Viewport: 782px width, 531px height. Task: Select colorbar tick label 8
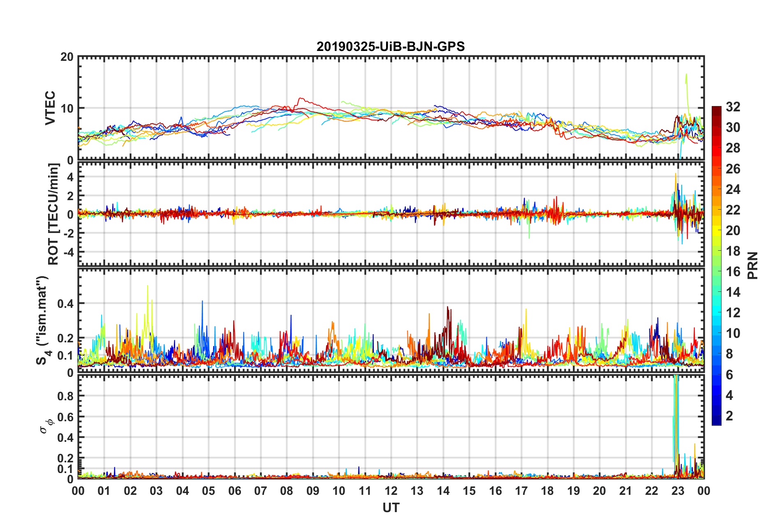(729, 354)
